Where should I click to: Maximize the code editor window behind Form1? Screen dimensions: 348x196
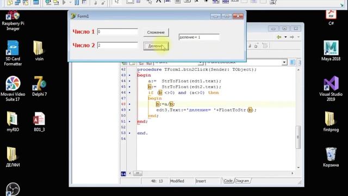point(284,28)
